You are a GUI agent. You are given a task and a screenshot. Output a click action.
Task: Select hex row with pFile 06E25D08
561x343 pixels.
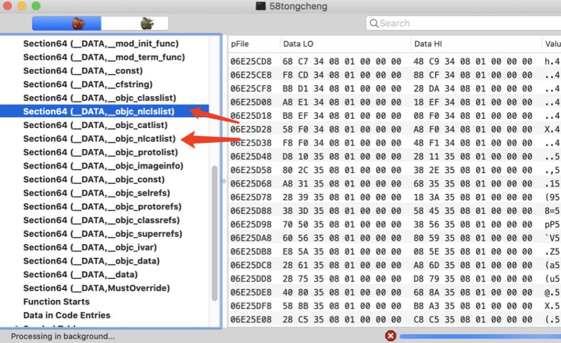394,102
